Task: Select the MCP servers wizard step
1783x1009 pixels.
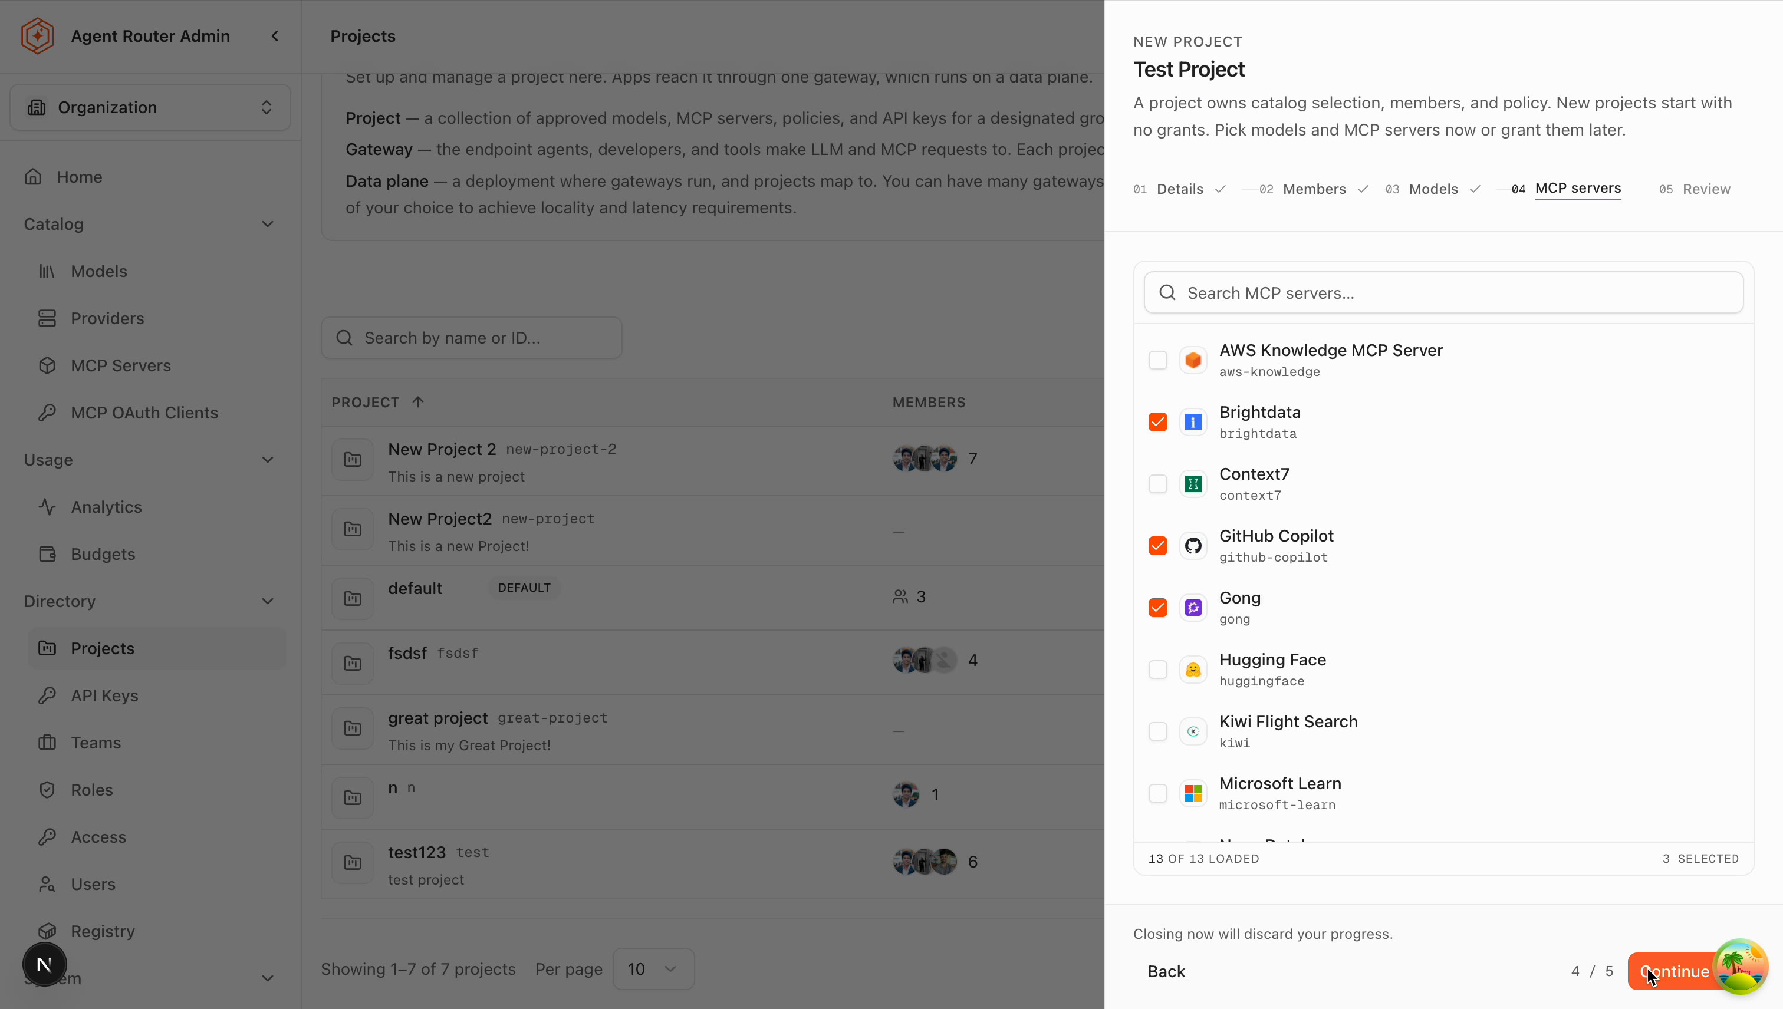Action: pyautogui.click(x=1566, y=189)
